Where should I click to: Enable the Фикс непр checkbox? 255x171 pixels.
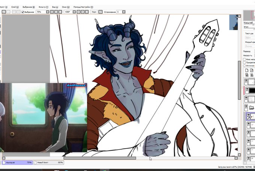(244, 59)
